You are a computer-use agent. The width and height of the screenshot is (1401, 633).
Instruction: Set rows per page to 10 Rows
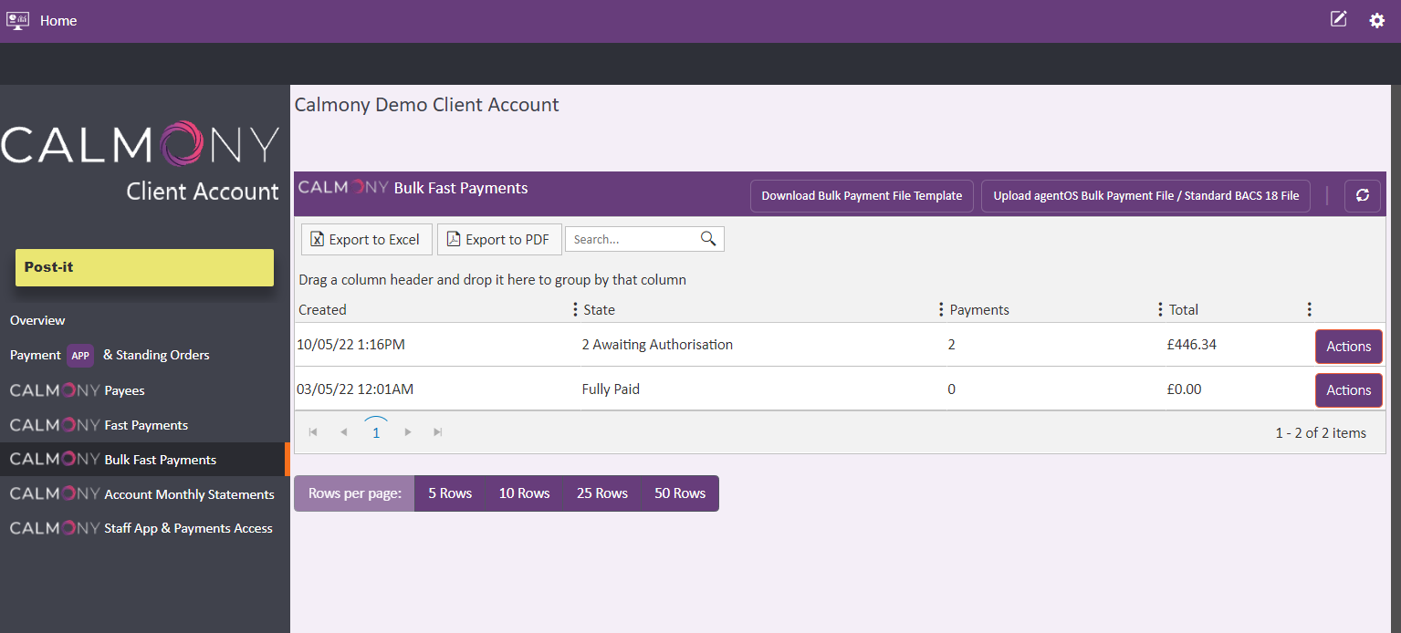click(x=524, y=493)
